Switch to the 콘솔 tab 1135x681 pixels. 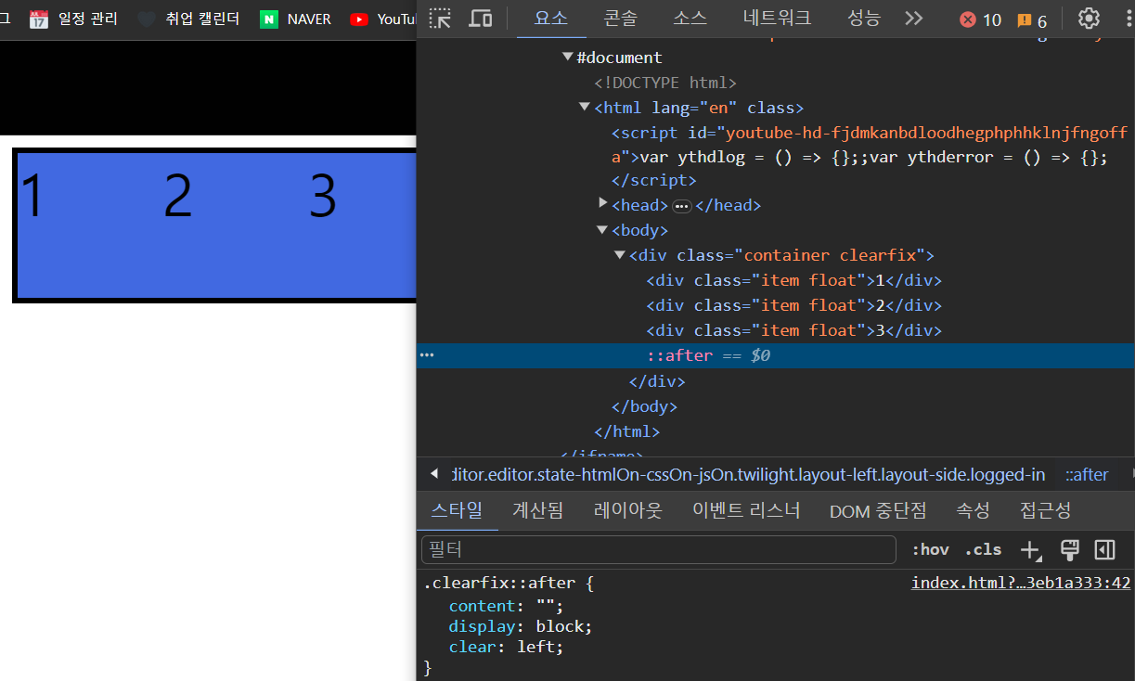click(620, 19)
